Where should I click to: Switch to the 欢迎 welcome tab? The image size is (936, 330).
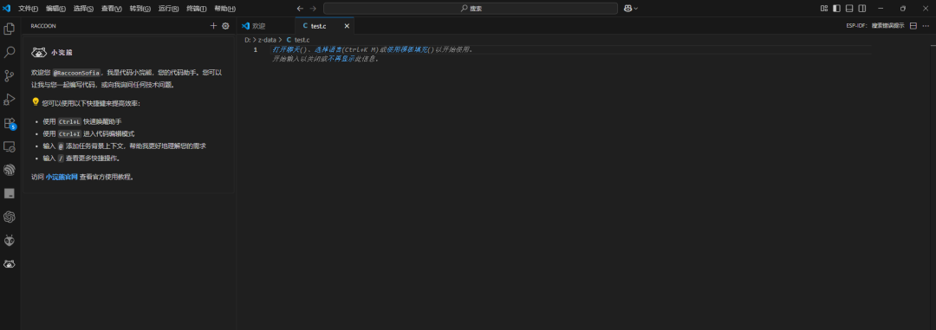tap(254, 26)
